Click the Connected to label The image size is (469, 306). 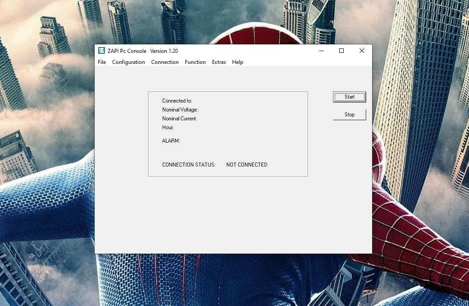(x=177, y=101)
